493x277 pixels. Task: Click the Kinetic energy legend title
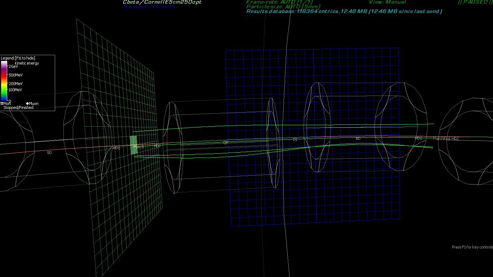click(27, 63)
